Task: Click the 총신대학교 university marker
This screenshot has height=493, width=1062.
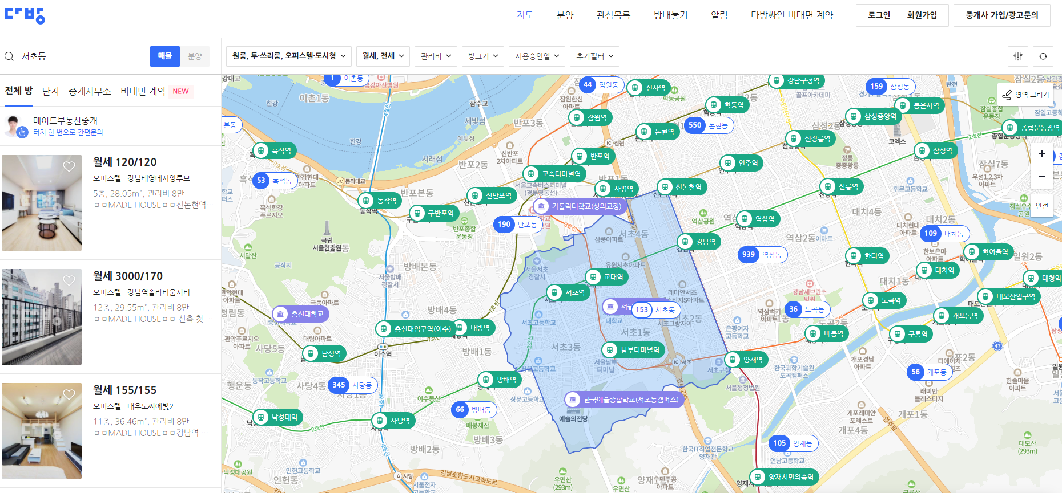Action: tap(301, 314)
